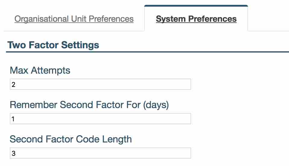Click the Second Factor Code Length label

(x=71, y=139)
